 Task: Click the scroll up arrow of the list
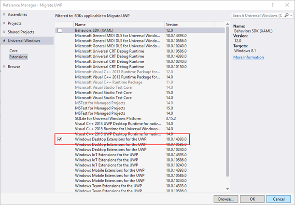pyautogui.click(x=227, y=24)
